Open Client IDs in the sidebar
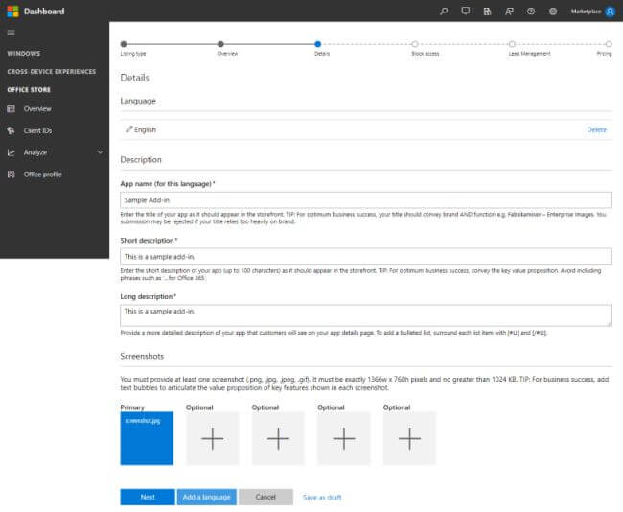623x512 pixels. point(37,130)
